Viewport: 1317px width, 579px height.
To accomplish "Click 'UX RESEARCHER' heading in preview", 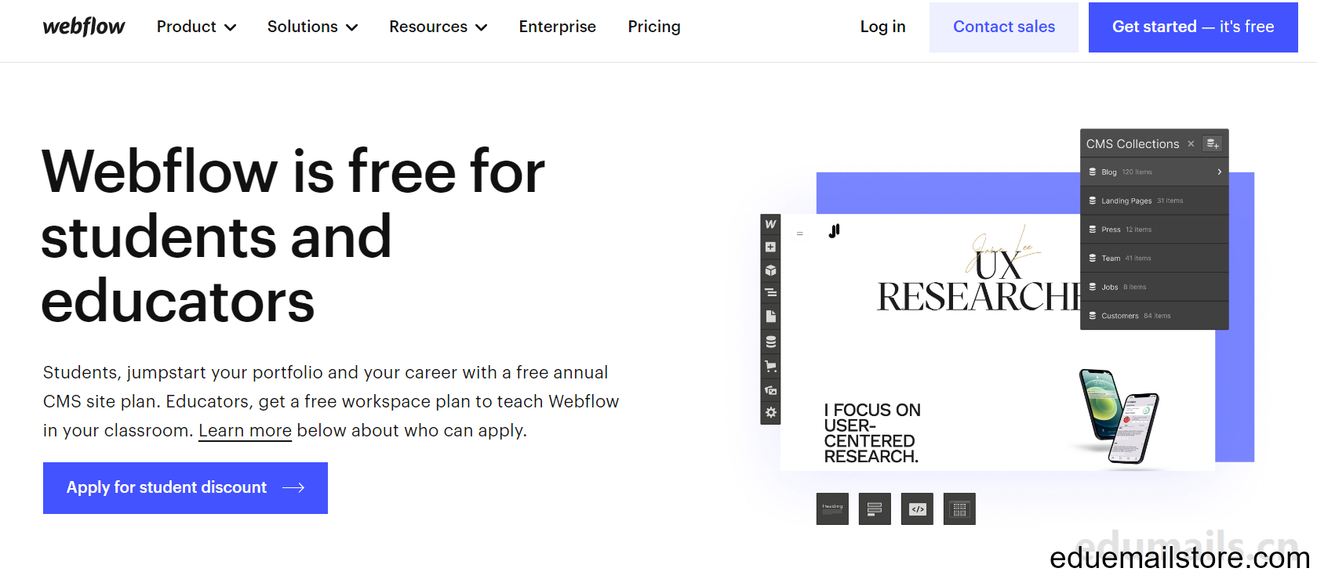I will click(x=979, y=282).
